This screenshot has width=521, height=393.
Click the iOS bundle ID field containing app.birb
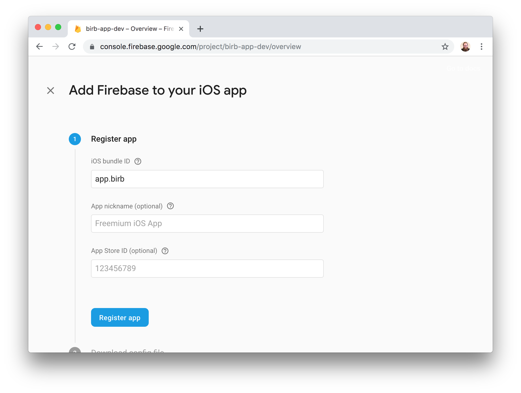tap(207, 179)
